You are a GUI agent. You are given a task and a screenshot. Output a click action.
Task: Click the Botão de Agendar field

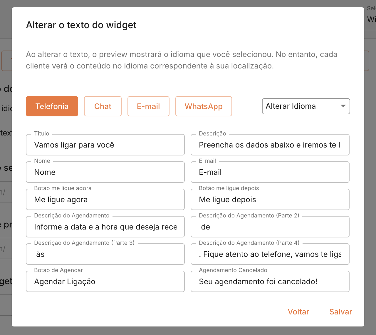coord(105,282)
